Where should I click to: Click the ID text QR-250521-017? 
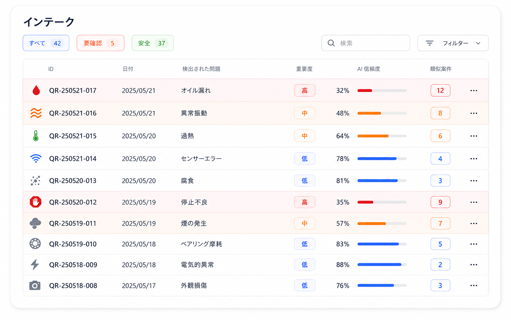coord(73,91)
